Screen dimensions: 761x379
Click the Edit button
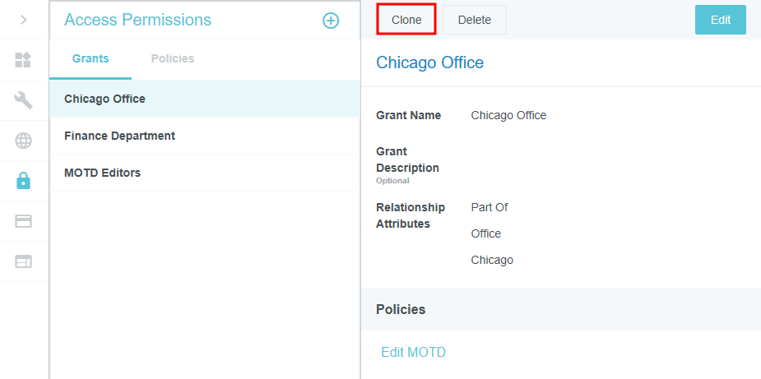(x=720, y=20)
